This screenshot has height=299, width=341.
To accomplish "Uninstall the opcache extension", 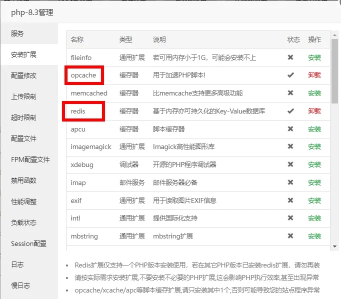I will [x=314, y=75].
